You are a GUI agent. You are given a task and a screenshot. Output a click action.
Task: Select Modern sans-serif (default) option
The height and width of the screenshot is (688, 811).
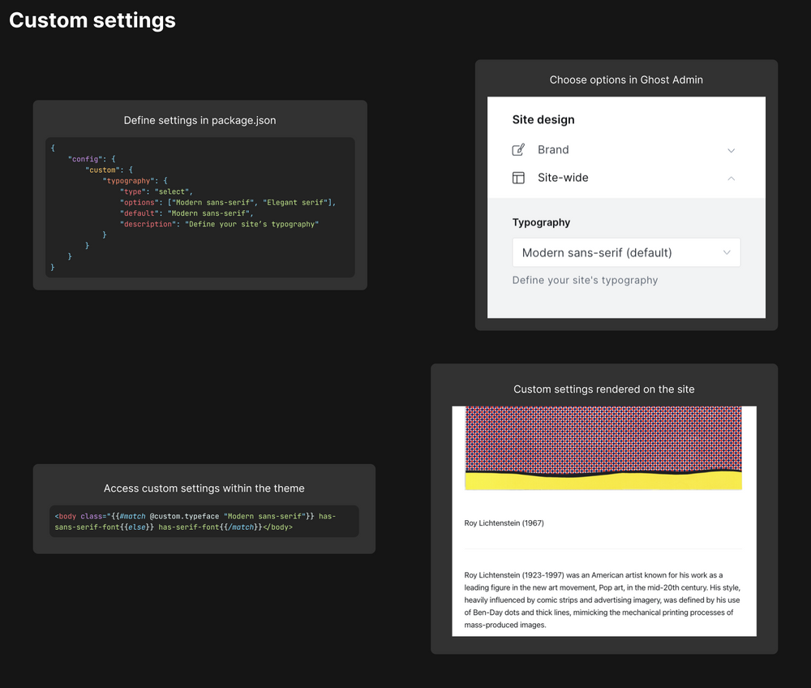[598, 252]
